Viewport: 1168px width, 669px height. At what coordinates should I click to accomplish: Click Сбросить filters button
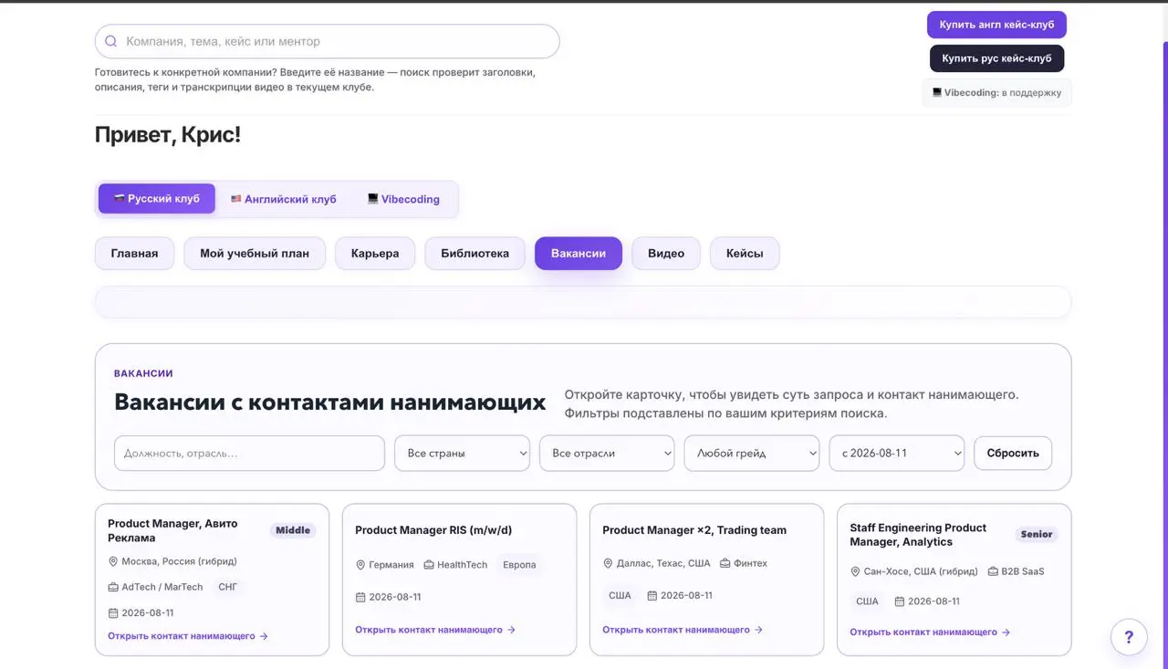pos(1013,453)
